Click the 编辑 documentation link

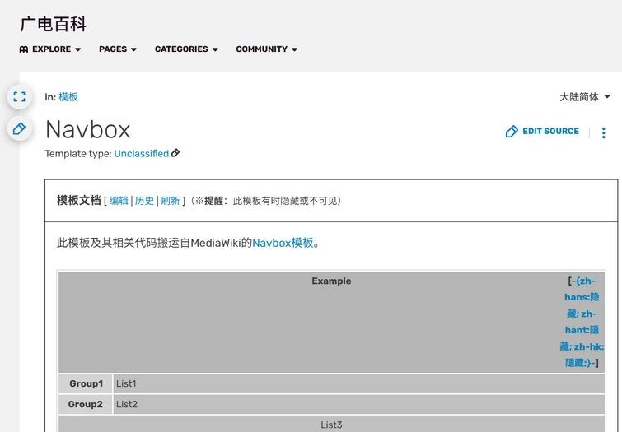(x=119, y=201)
